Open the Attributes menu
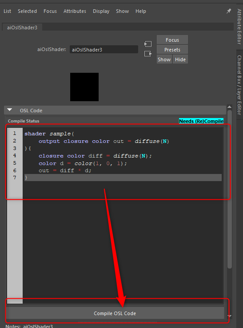Image resolution: width=243 pixels, height=328 pixels. click(75, 11)
